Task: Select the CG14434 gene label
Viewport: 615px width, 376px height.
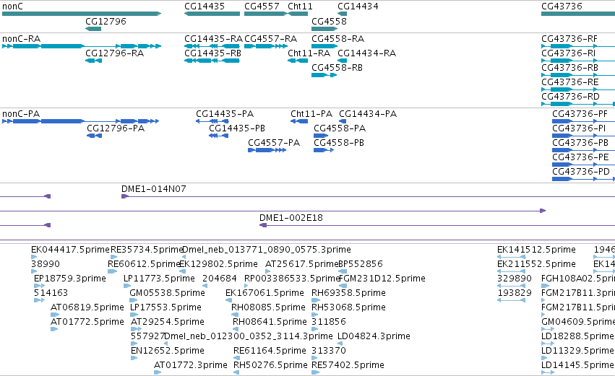Action: 358,6
